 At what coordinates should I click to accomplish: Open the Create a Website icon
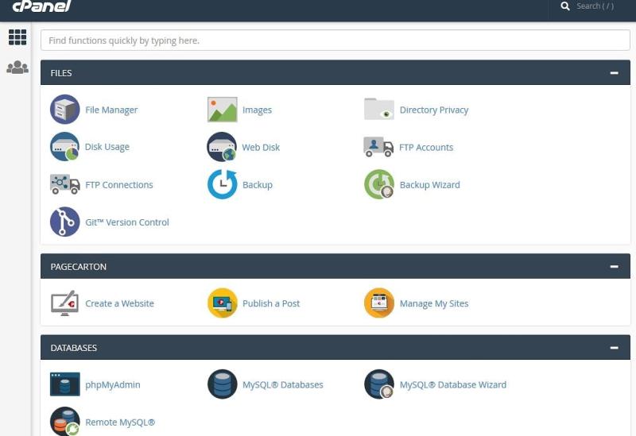coord(65,303)
